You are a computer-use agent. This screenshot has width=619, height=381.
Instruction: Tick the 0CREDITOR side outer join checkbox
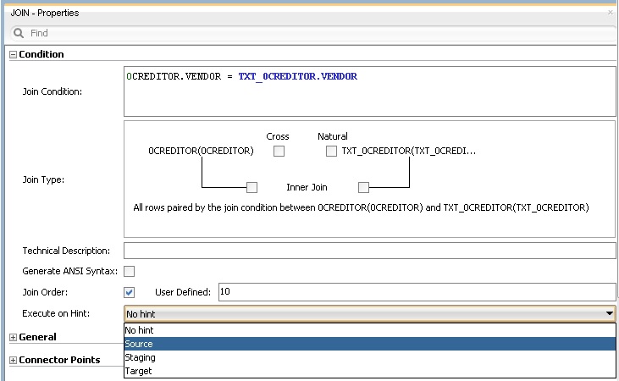coord(251,188)
